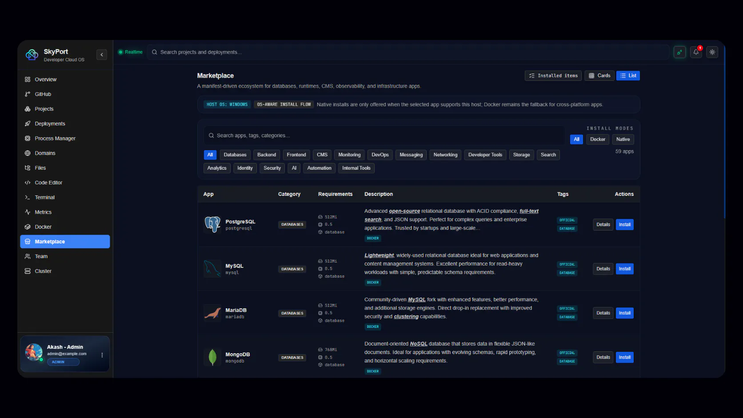Select the All category filter

(x=210, y=155)
